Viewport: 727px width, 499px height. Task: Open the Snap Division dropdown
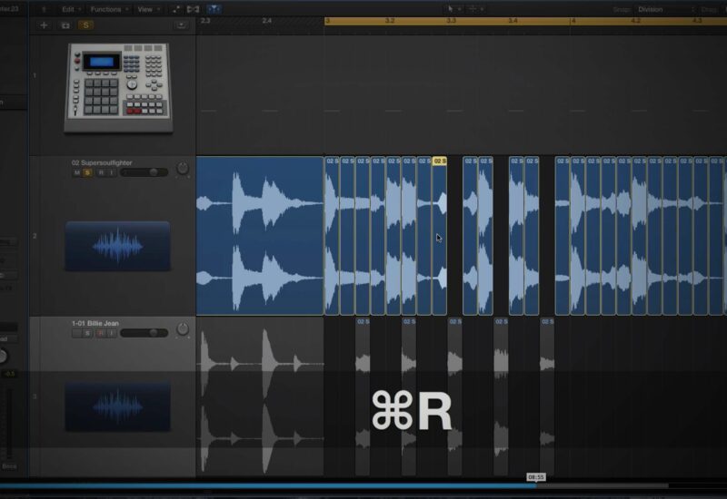(665, 9)
